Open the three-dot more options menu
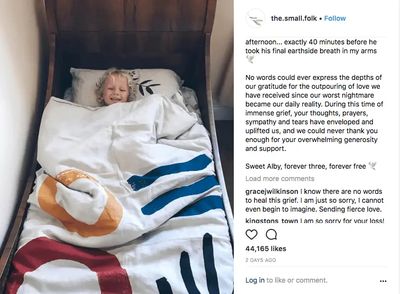 [x=383, y=281]
